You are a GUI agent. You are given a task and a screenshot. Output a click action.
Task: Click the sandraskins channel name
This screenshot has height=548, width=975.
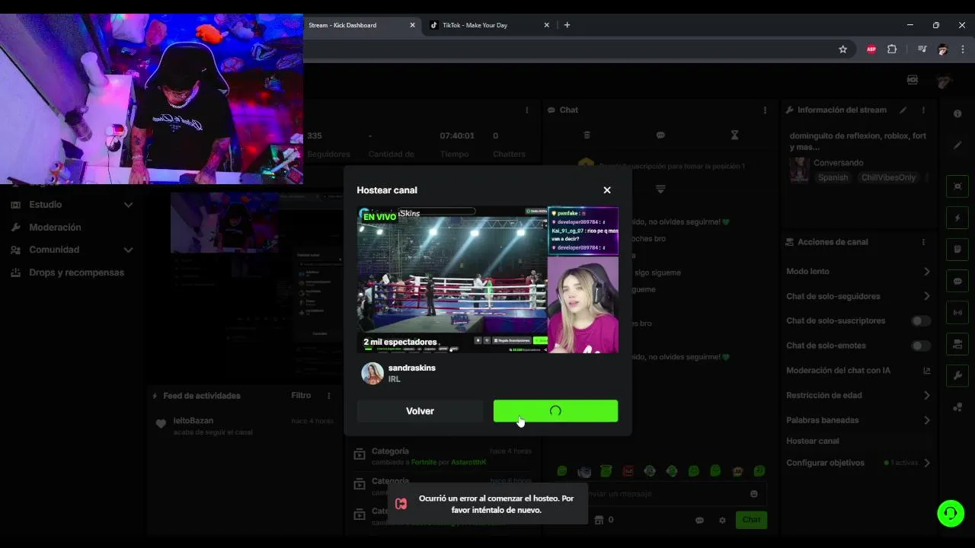tap(412, 368)
